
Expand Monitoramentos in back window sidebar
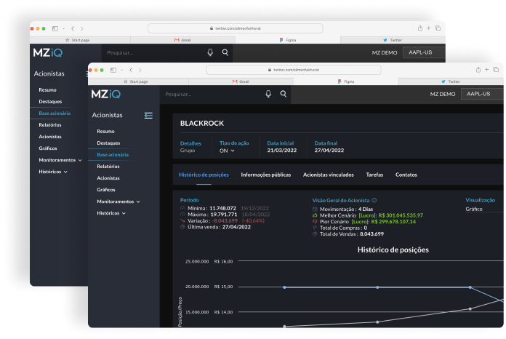[x=60, y=160]
